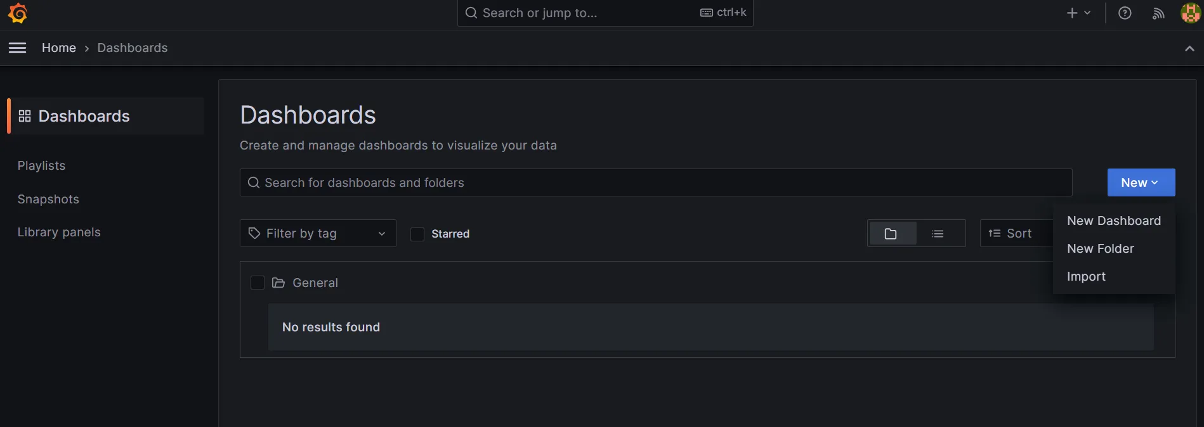Screen dimensions: 1204x427
Task: Open the hamburger navigation menu
Action: click(18, 48)
